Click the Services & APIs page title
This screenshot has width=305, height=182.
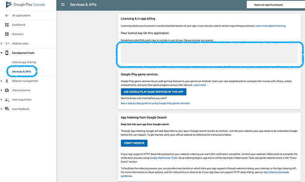click(x=83, y=4)
